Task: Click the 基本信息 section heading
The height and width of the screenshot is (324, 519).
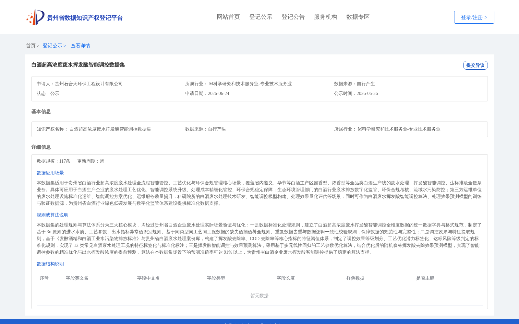Action: (x=41, y=111)
